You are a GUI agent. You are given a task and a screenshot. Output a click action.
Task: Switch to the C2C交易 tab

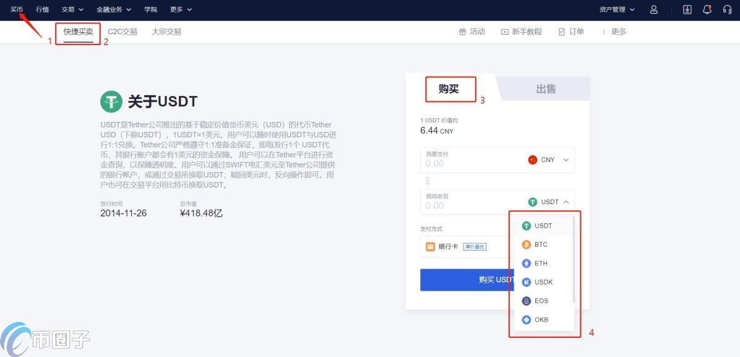point(123,31)
